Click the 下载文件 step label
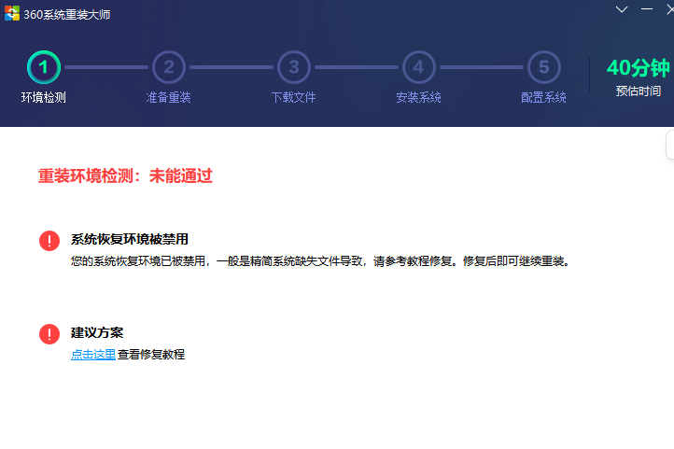 (293, 97)
